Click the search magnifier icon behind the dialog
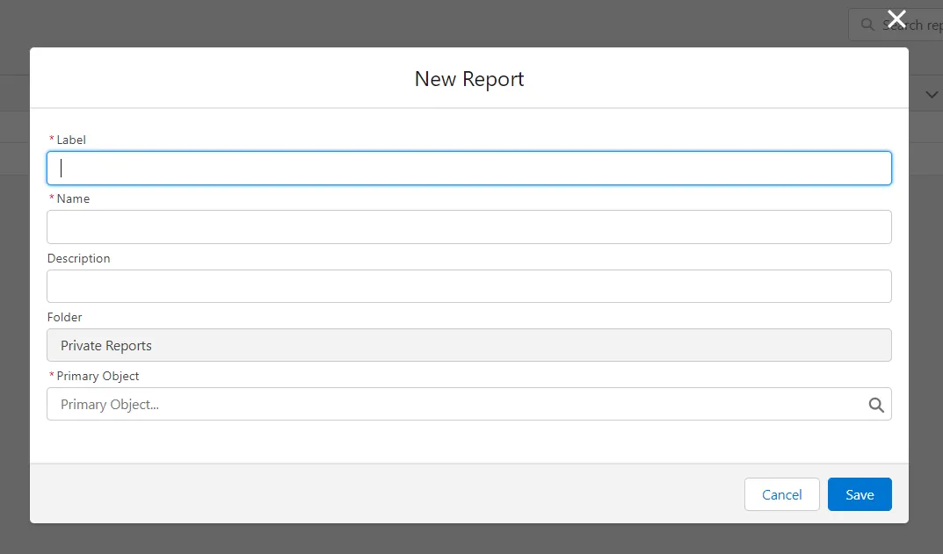This screenshot has height=554, width=943. pos(867,25)
